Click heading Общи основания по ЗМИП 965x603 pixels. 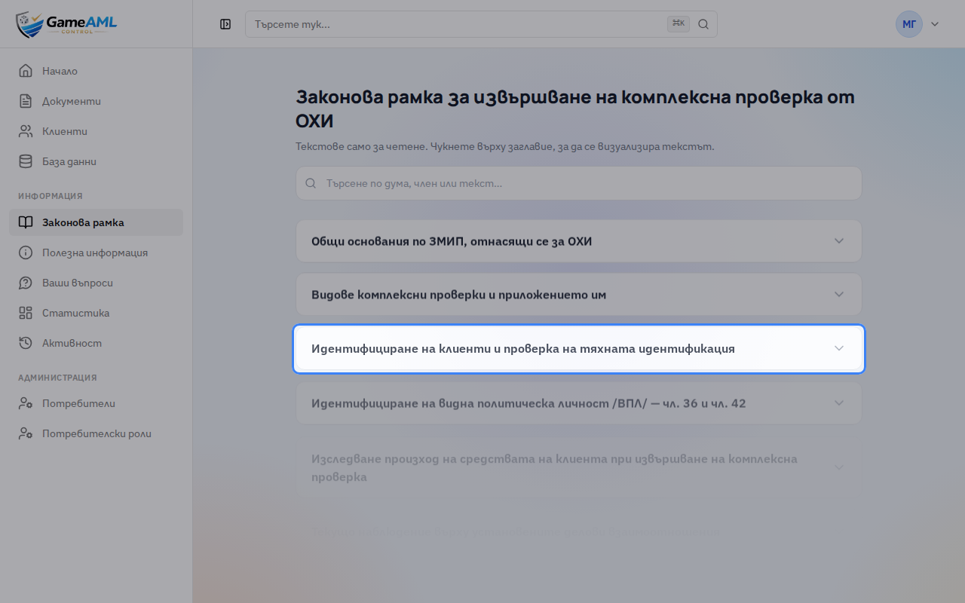pos(452,241)
